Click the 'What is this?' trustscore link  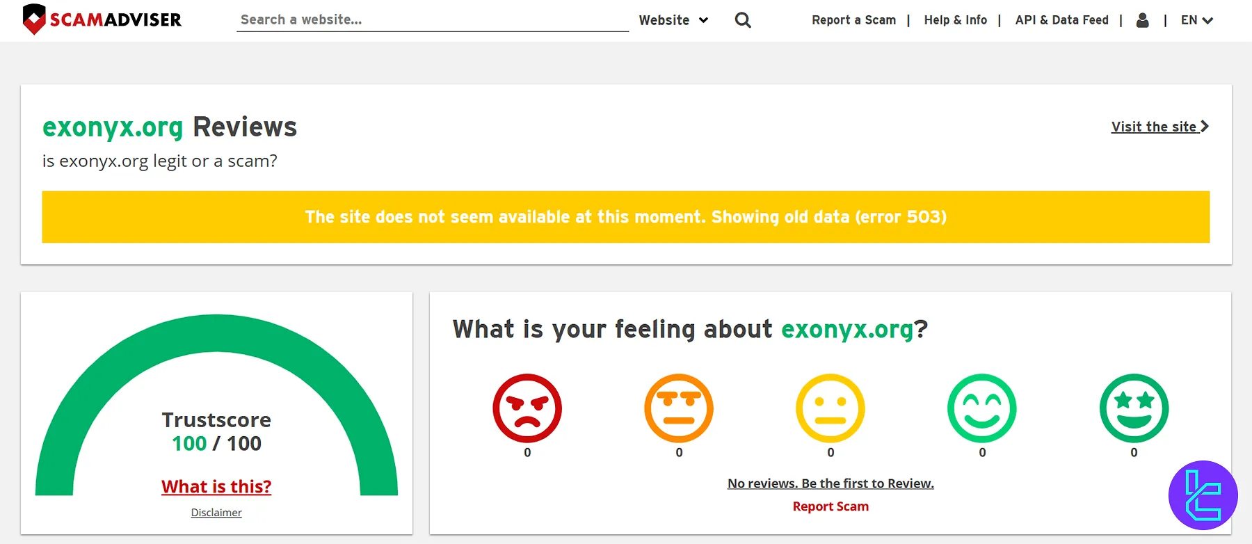216,486
